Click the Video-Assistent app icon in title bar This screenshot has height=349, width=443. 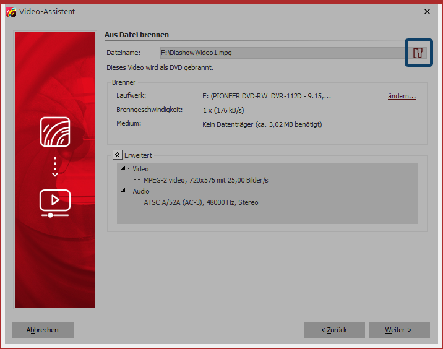[x=10, y=11]
